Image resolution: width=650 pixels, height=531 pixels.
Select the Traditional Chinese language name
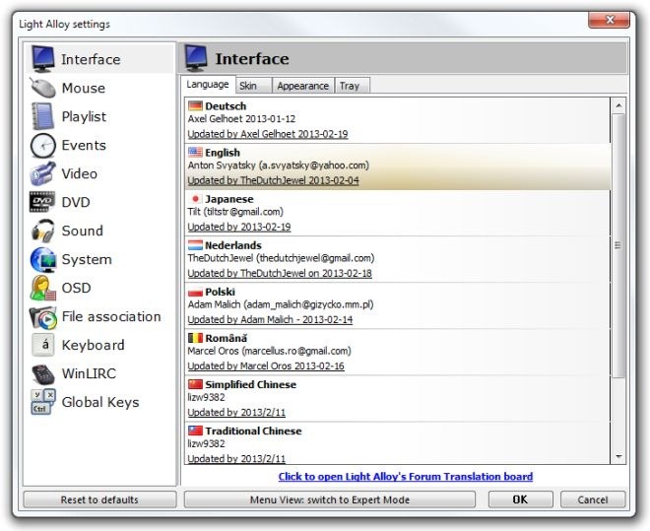[x=253, y=431]
